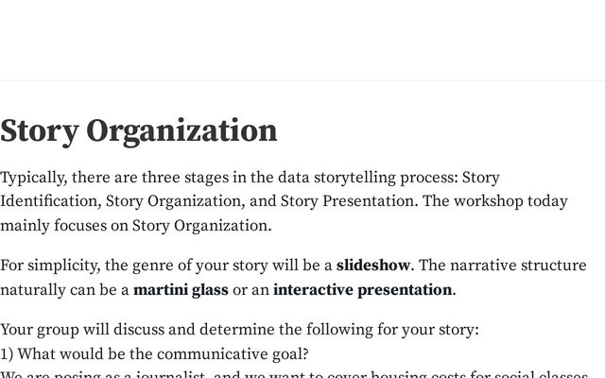Click the word today

[x=548, y=201]
